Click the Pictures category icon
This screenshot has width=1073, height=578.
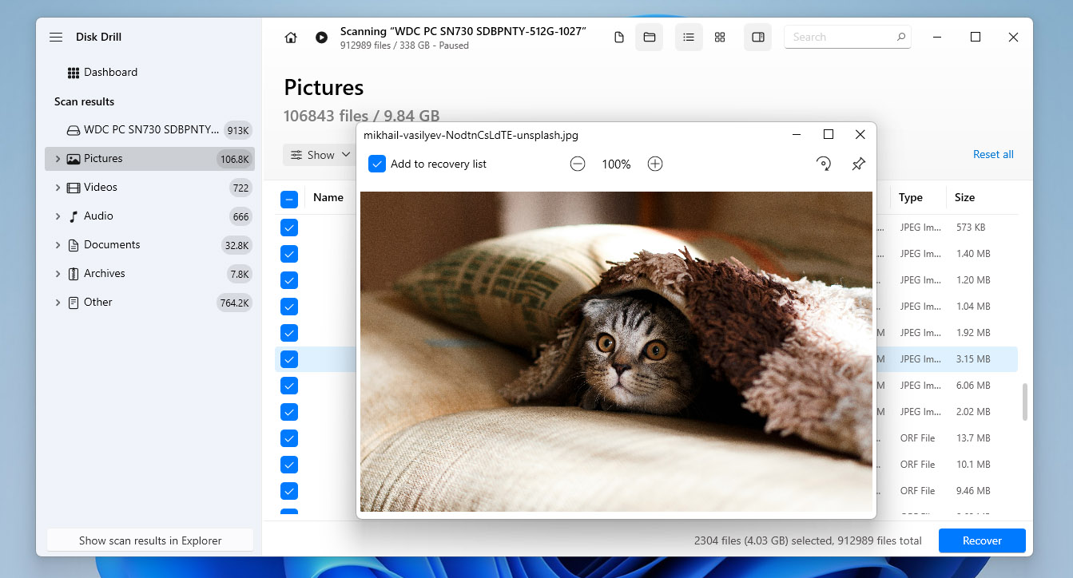74,159
